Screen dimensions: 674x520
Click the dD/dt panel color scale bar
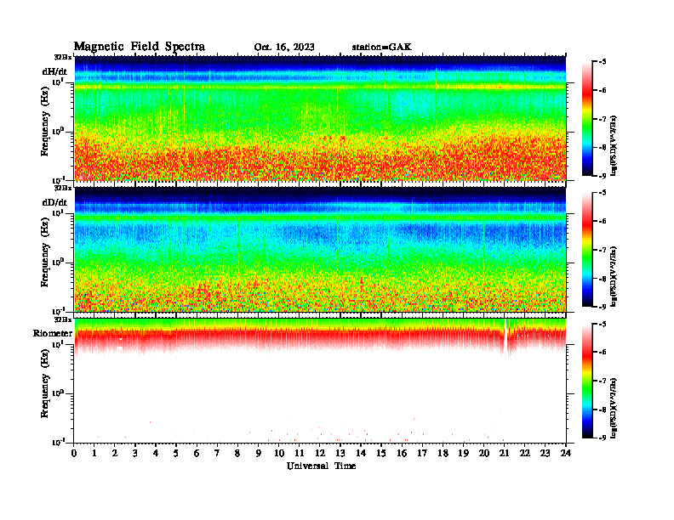coord(587,249)
